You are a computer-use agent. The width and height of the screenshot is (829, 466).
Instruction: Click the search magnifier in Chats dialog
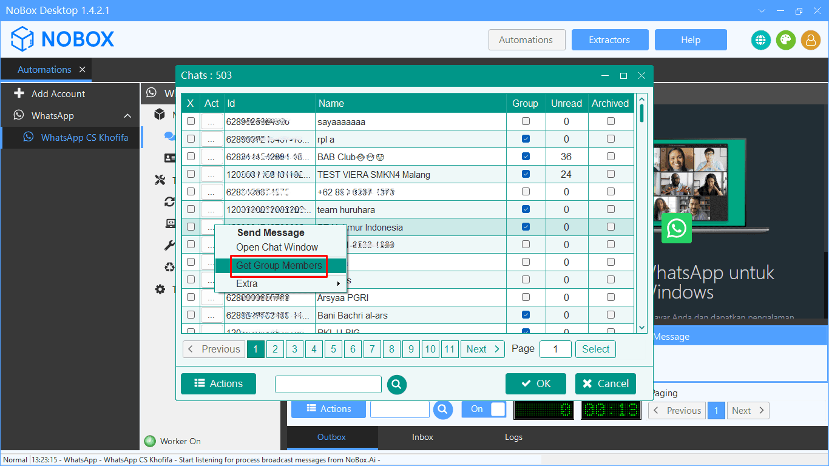click(x=397, y=384)
